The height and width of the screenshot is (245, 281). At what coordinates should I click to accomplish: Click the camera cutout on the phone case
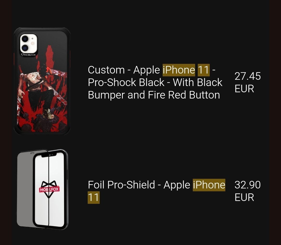click(29, 43)
